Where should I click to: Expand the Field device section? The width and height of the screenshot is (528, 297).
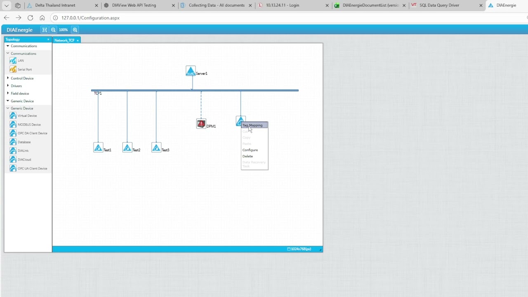point(8,93)
